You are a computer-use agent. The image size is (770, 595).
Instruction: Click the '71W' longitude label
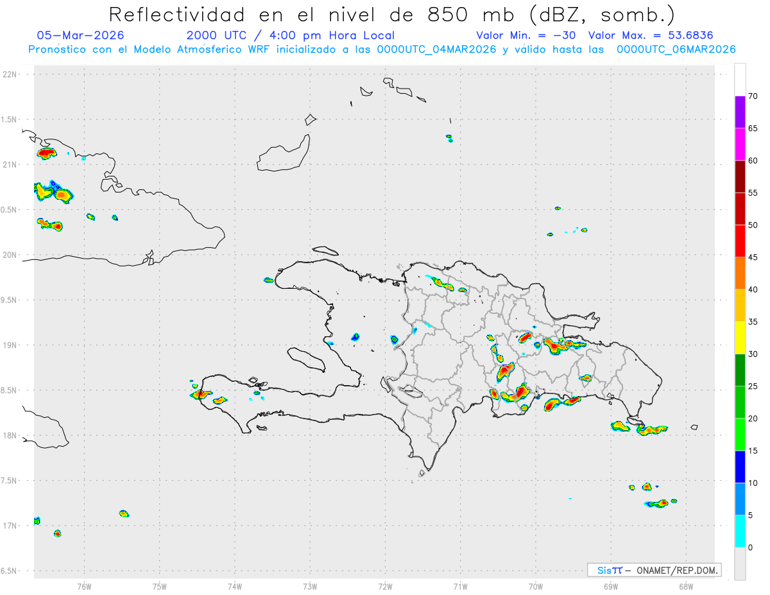[x=460, y=586]
